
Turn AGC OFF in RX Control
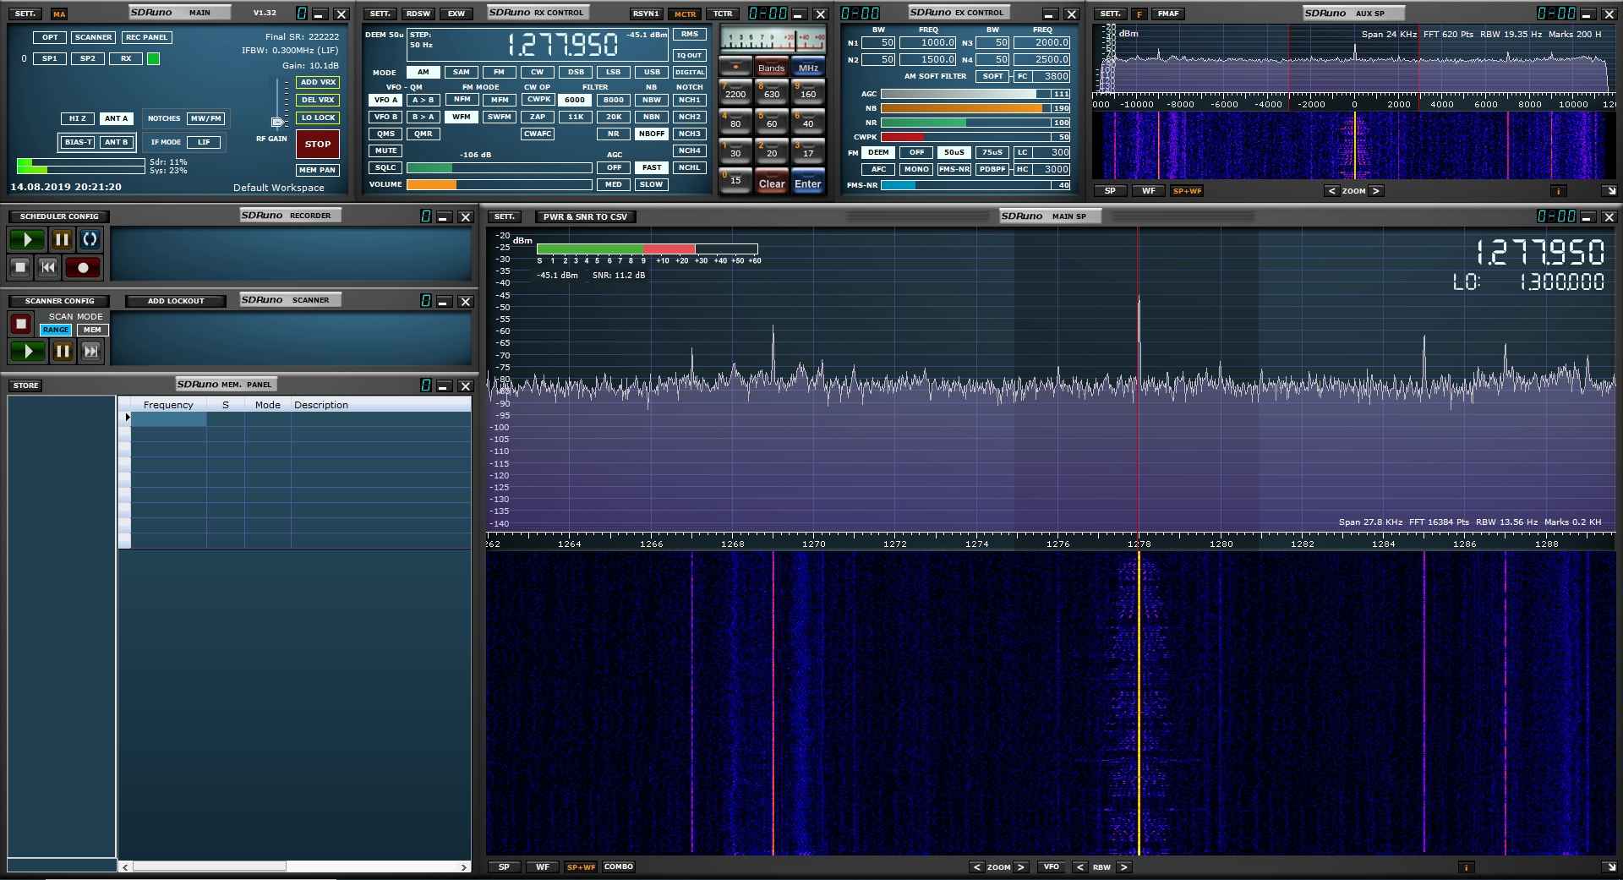[614, 167]
